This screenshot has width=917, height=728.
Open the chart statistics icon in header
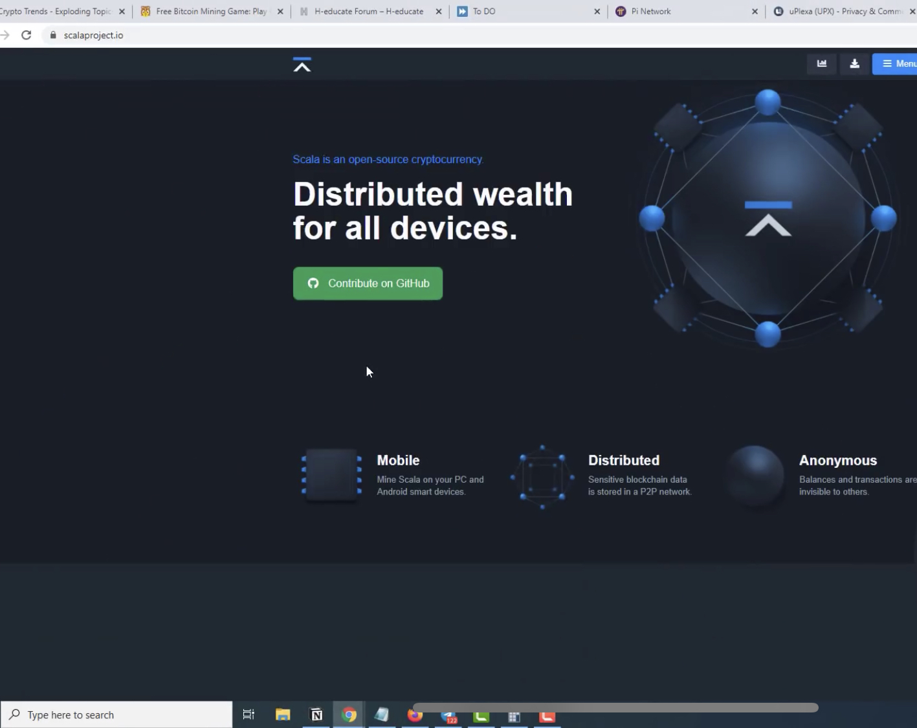click(x=821, y=63)
